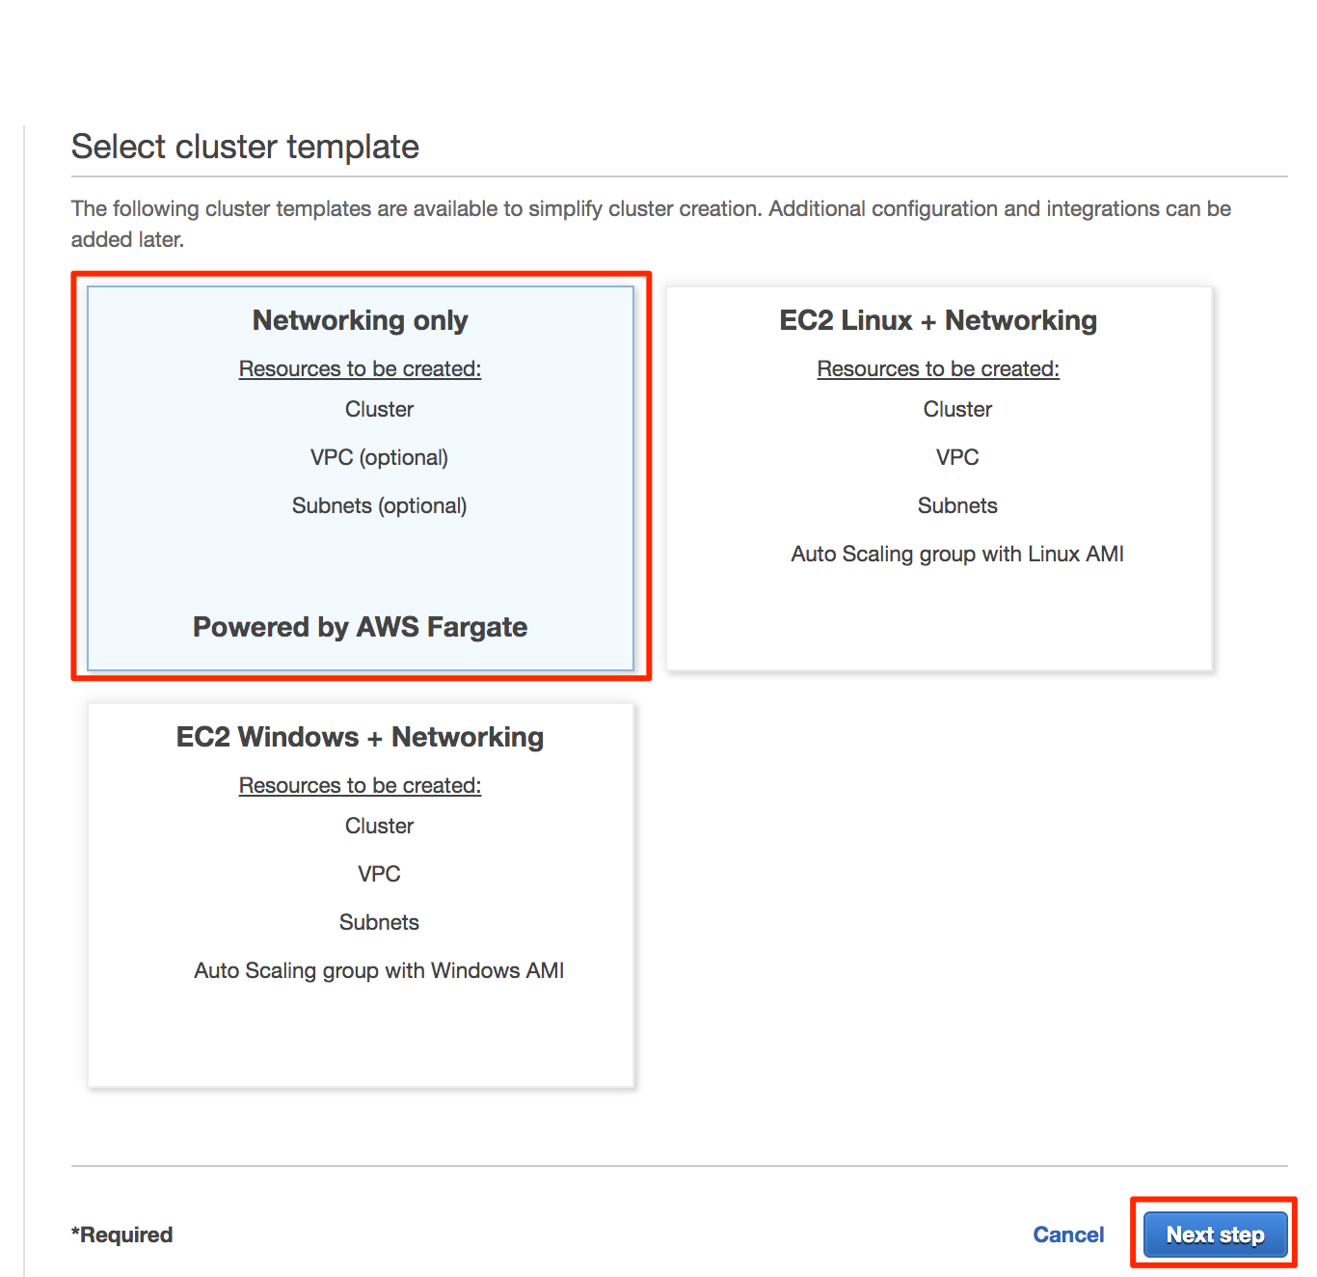Click Cluster in the Networking only card
Viewport: 1317px width, 1277px height.
coord(379,409)
